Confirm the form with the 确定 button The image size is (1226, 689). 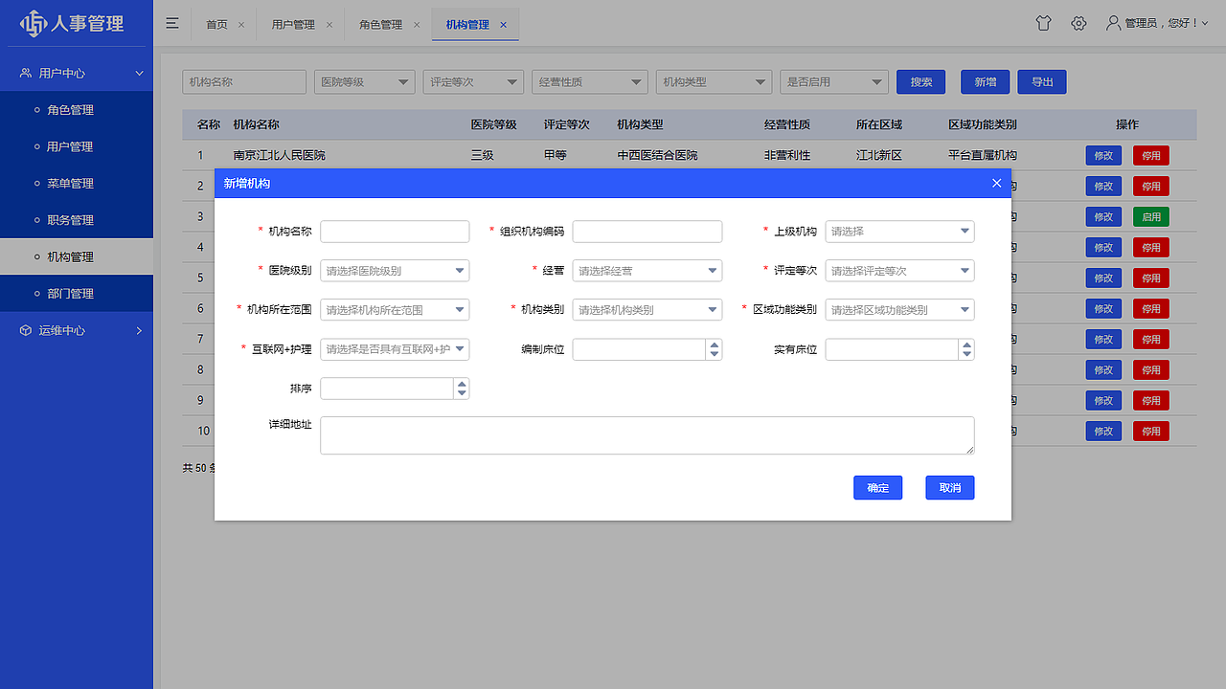pyautogui.click(x=877, y=487)
